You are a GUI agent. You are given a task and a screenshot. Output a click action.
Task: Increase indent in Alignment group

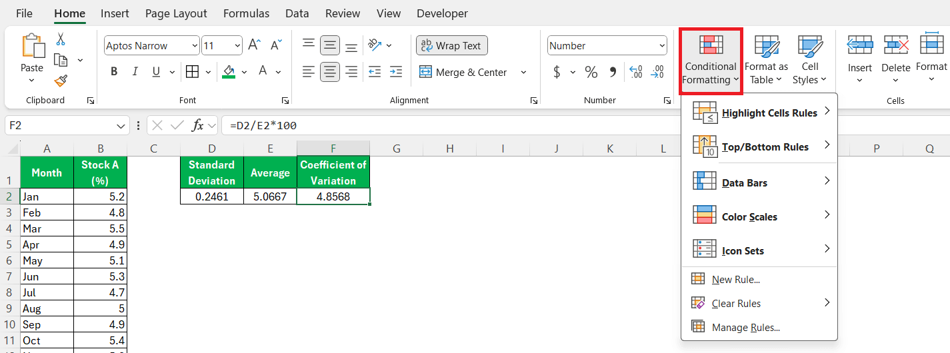click(396, 72)
